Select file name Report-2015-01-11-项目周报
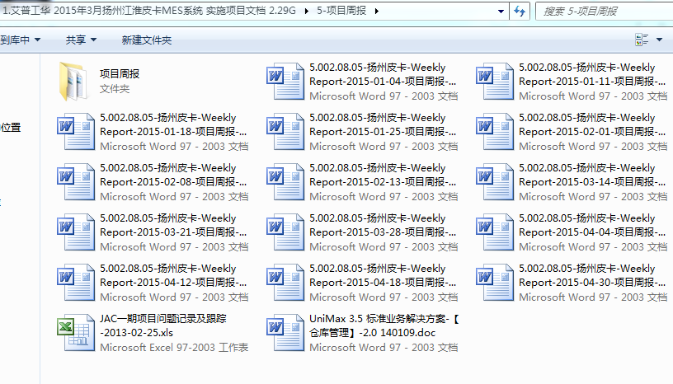Image resolution: width=673 pixels, height=384 pixels. (x=592, y=74)
